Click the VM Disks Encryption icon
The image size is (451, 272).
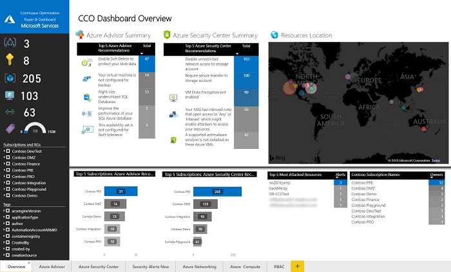coord(173,98)
